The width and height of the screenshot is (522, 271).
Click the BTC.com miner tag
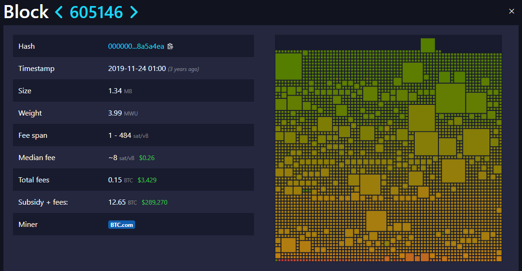pos(122,225)
